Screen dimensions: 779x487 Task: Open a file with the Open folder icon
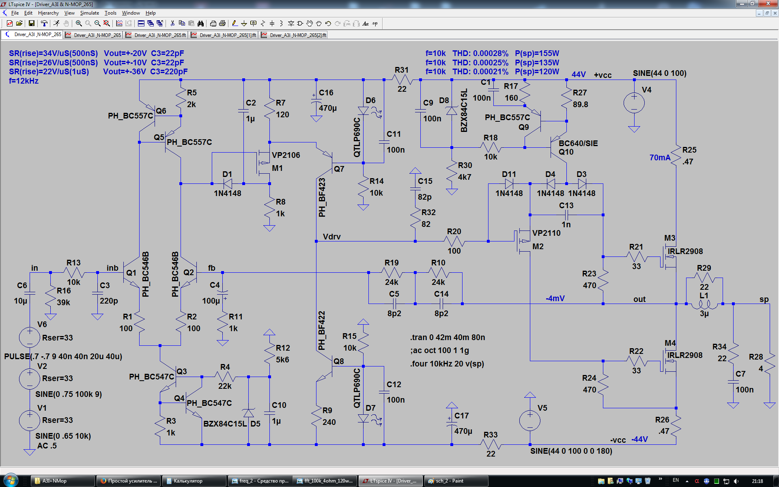point(19,24)
